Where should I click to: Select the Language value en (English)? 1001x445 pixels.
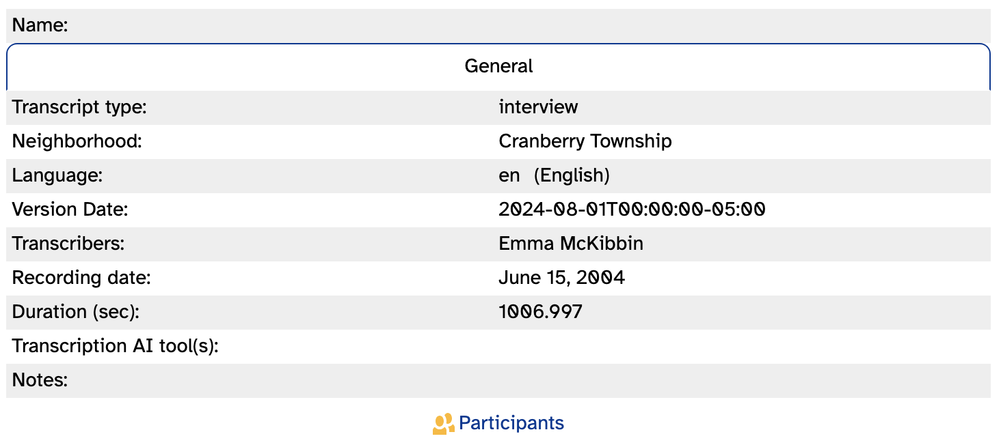554,175
